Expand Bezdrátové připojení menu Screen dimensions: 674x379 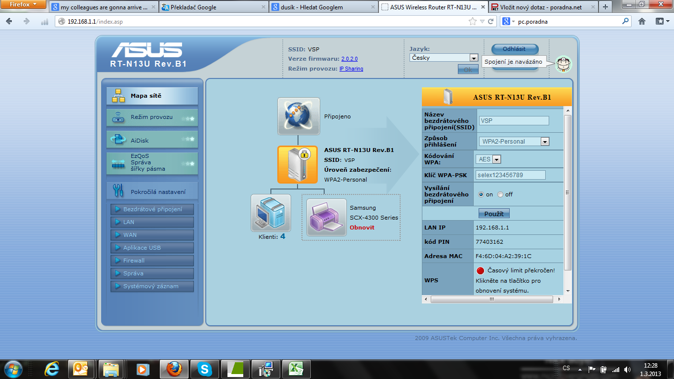click(152, 209)
